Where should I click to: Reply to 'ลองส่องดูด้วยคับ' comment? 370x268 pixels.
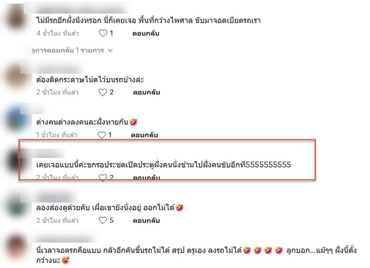click(x=146, y=221)
